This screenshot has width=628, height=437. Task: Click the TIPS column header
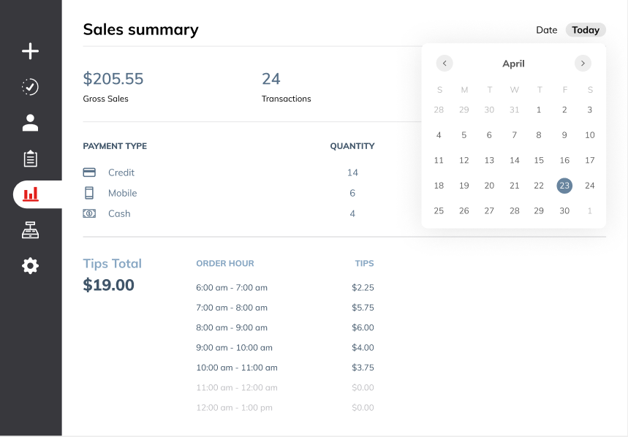(365, 263)
